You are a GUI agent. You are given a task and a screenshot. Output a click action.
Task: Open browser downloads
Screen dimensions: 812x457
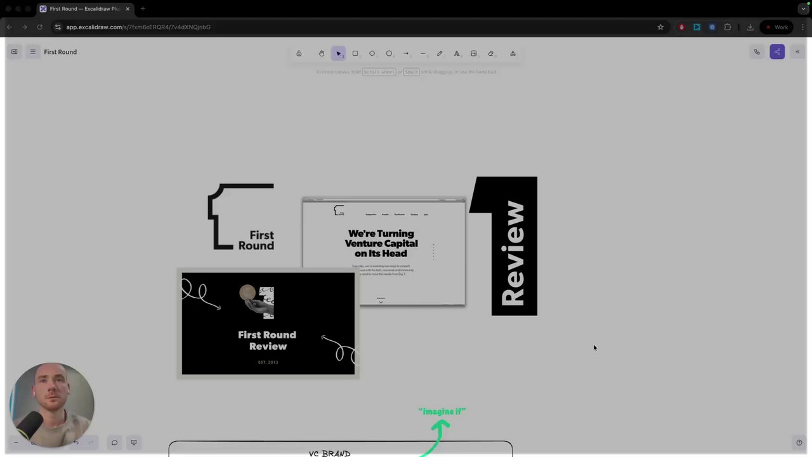750,27
